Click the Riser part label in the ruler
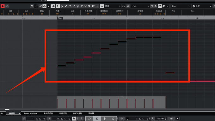This screenshot has height=121, width=215. tap(60, 18)
